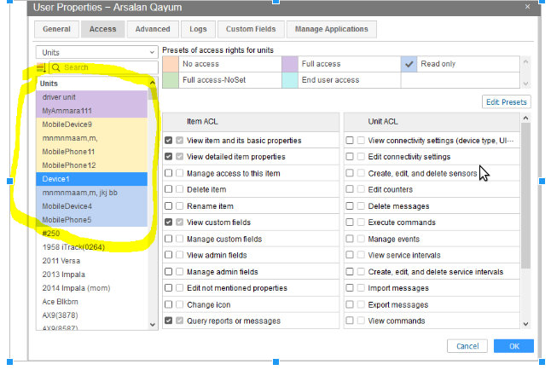Viewport: 551px width, 370px height.
Task: Toggle left checkbox for Delete item
Action: (169, 189)
